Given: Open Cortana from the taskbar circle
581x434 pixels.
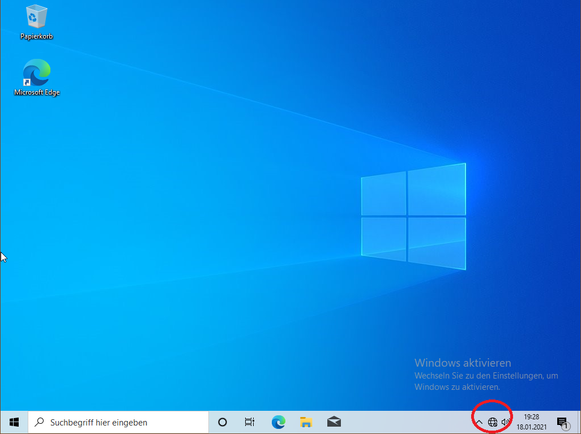Looking at the screenshot, I should click(x=223, y=422).
